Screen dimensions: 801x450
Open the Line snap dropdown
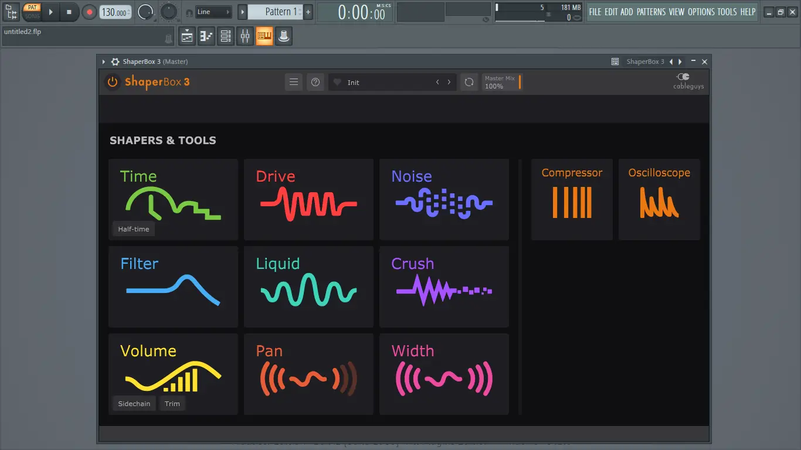[213, 12]
